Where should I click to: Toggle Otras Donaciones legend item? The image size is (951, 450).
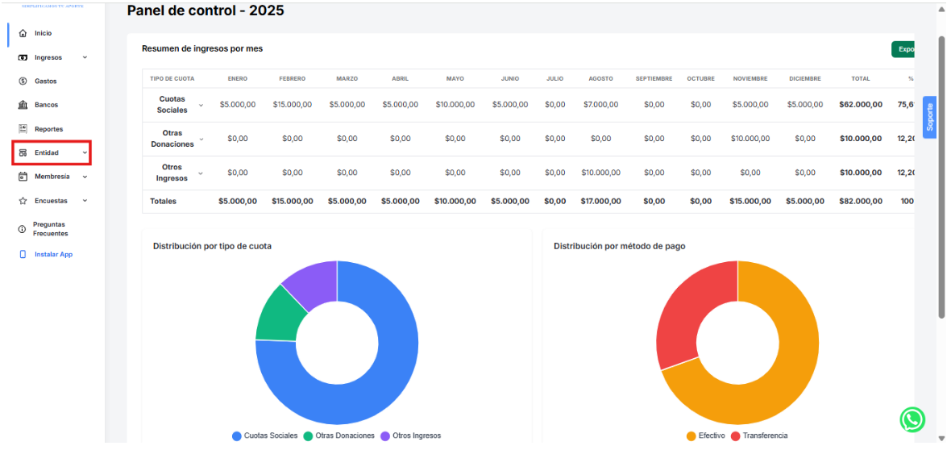[x=338, y=435]
